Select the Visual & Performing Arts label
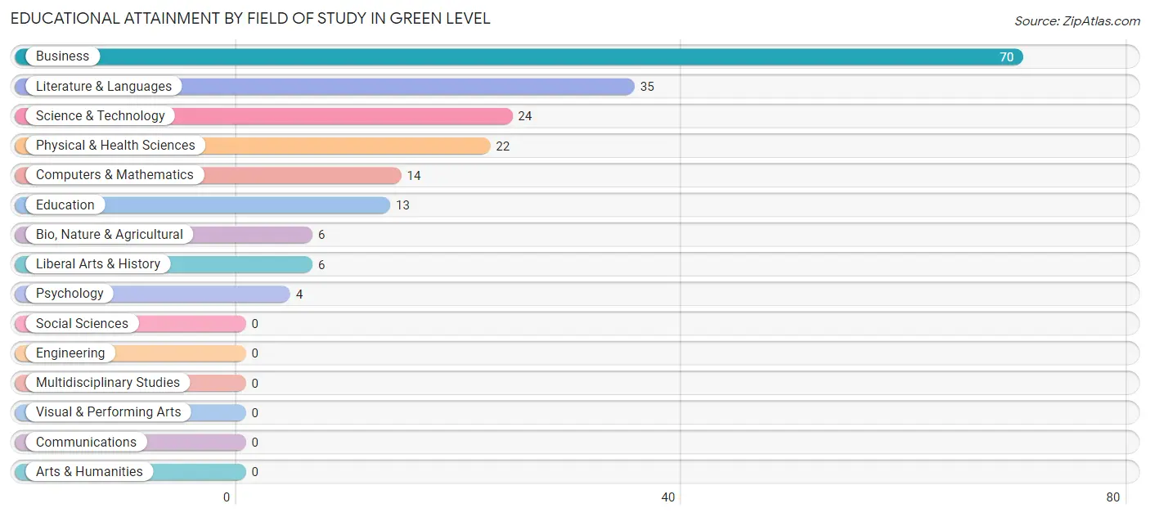This screenshot has width=1150, height=517. [108, 412]
